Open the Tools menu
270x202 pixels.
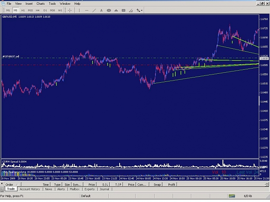click(52, 3)
